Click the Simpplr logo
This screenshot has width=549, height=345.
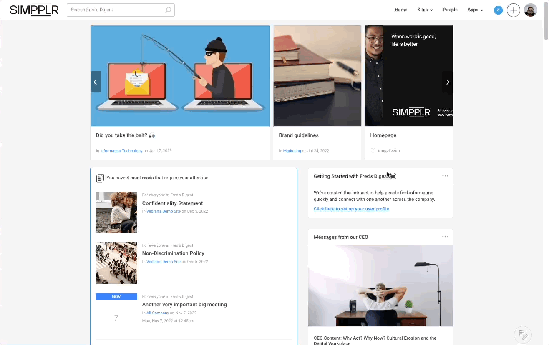[34, 10]
